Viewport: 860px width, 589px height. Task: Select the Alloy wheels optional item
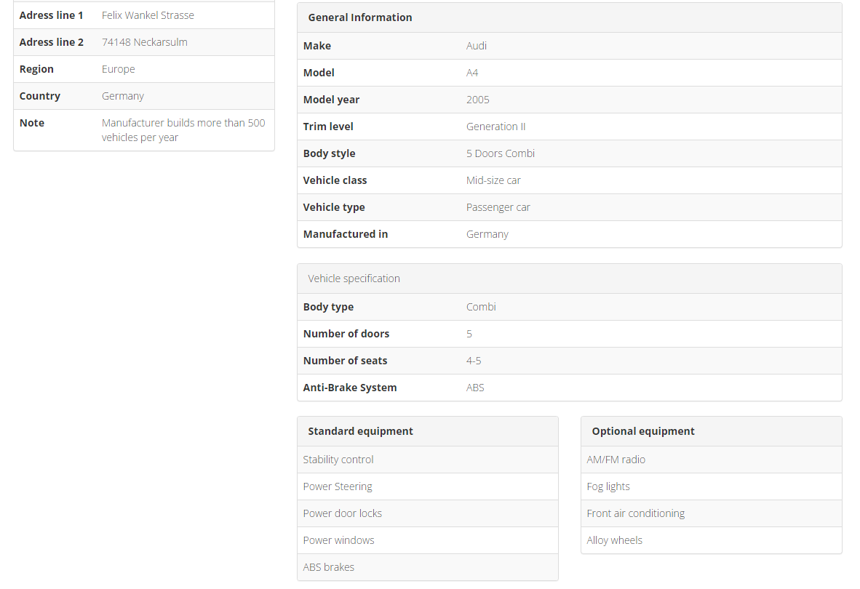tap(614, 540)
